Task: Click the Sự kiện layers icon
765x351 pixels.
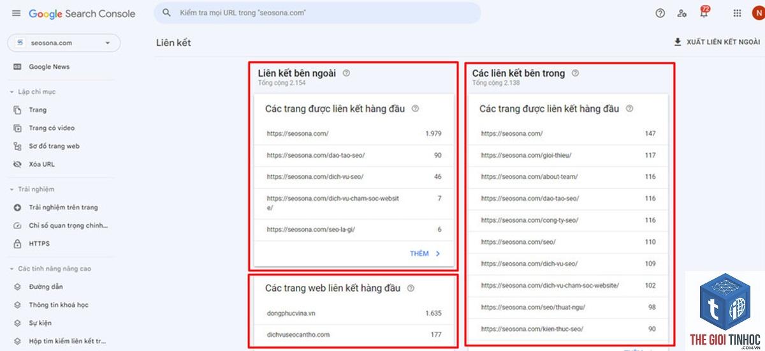Action: point(17,324)
